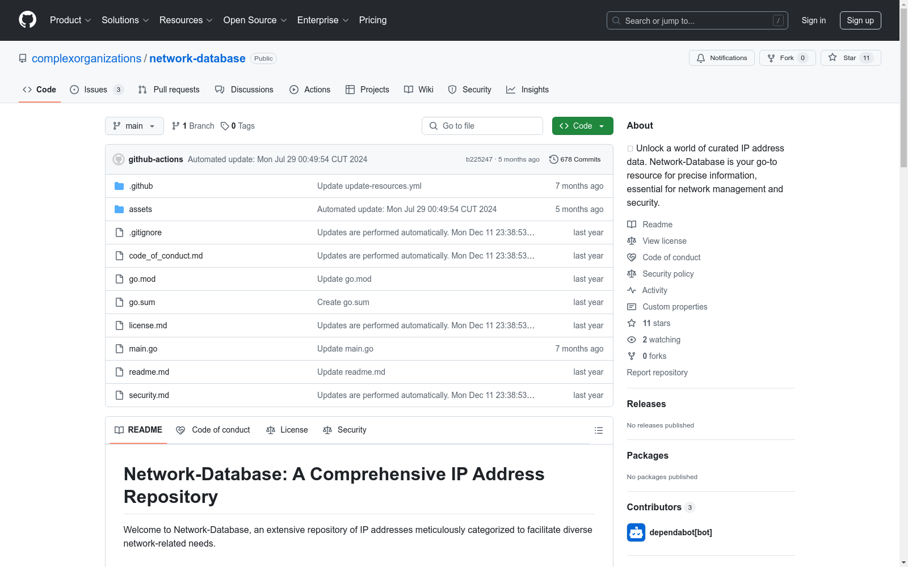The width and height of the screenshot is (908, 567).
Task: Open the Wiki tab
Action: (419, 90)
